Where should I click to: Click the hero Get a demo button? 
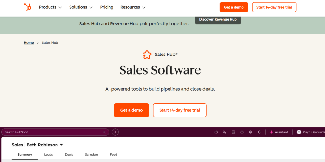click(131, 110)
